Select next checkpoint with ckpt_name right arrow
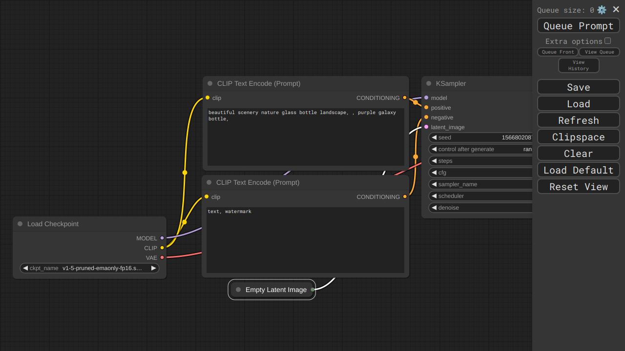The image size is (625, 351). [x=153, y=268]
